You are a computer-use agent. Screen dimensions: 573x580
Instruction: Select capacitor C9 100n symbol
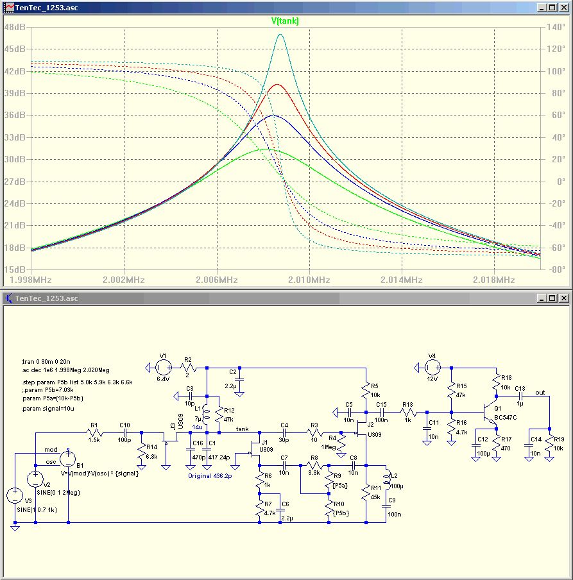click(x=386, y=506)
